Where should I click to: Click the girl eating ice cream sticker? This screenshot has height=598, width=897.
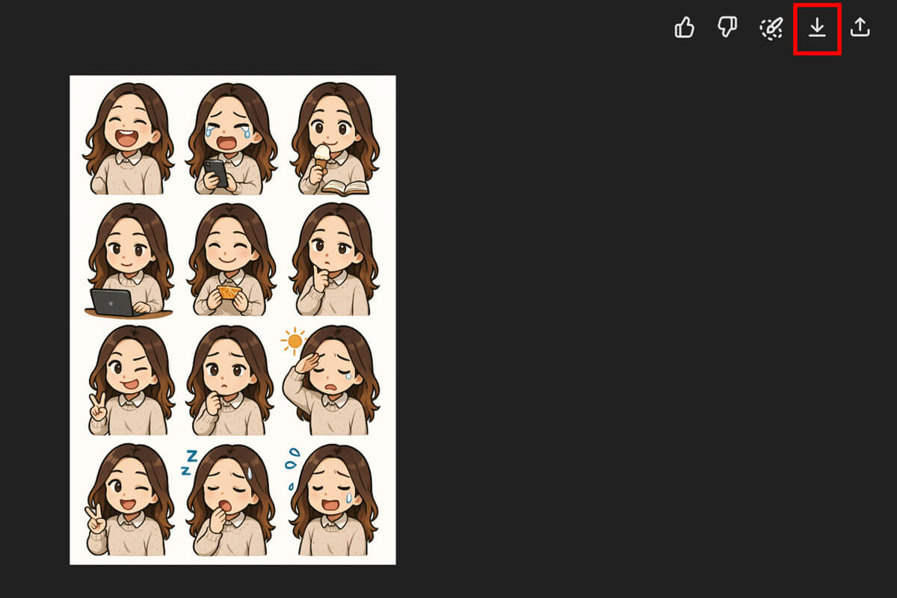(x=333, y=140)
